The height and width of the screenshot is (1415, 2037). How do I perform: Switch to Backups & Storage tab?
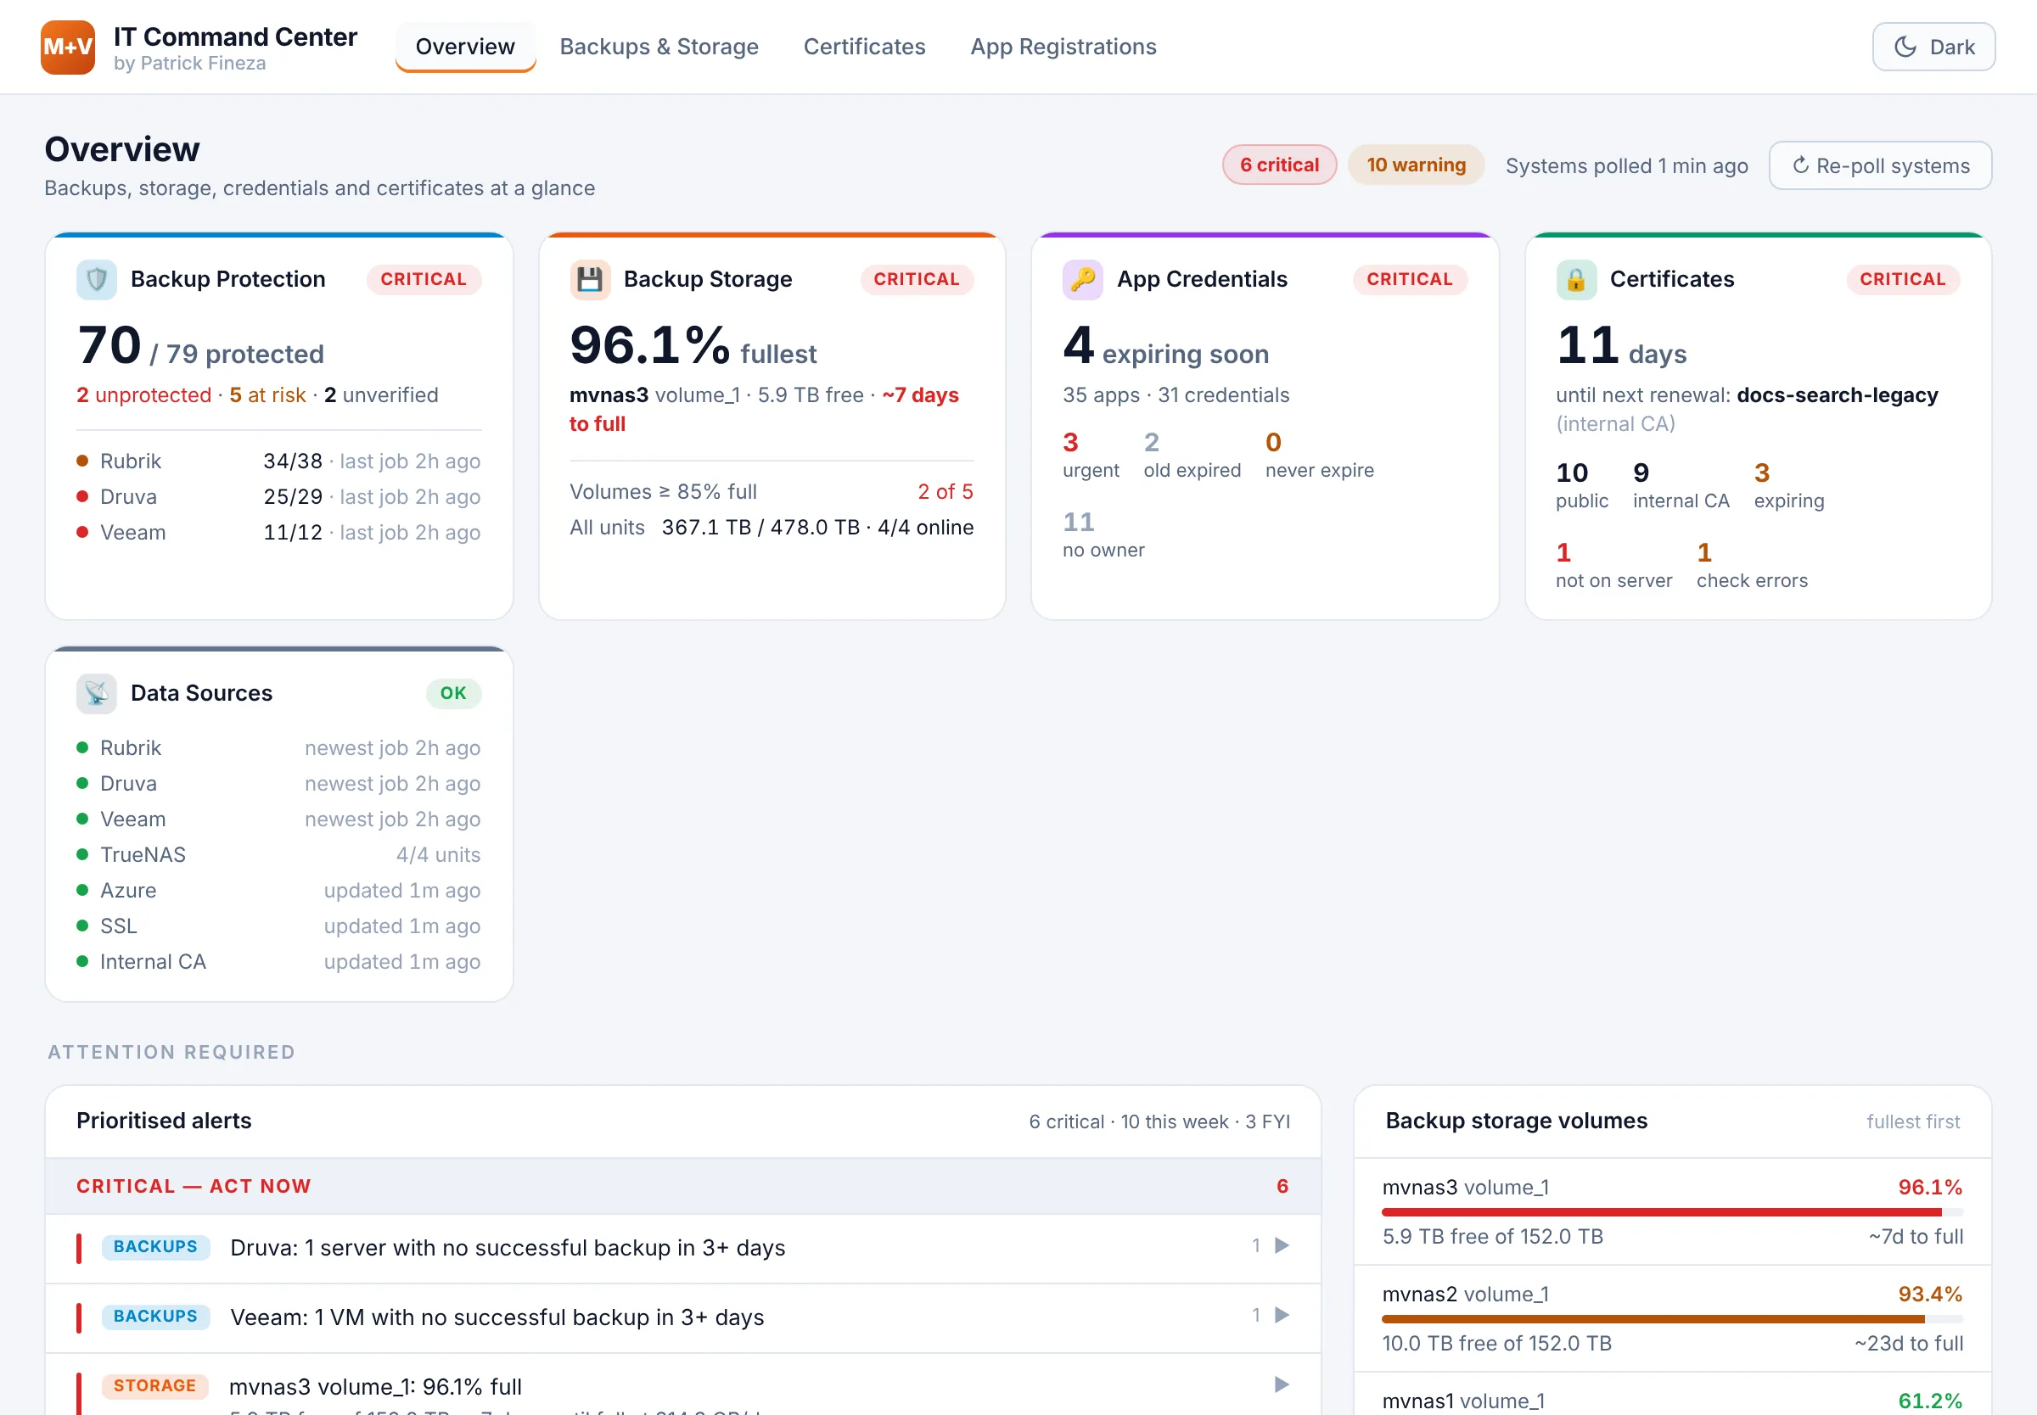pos(659,47)
